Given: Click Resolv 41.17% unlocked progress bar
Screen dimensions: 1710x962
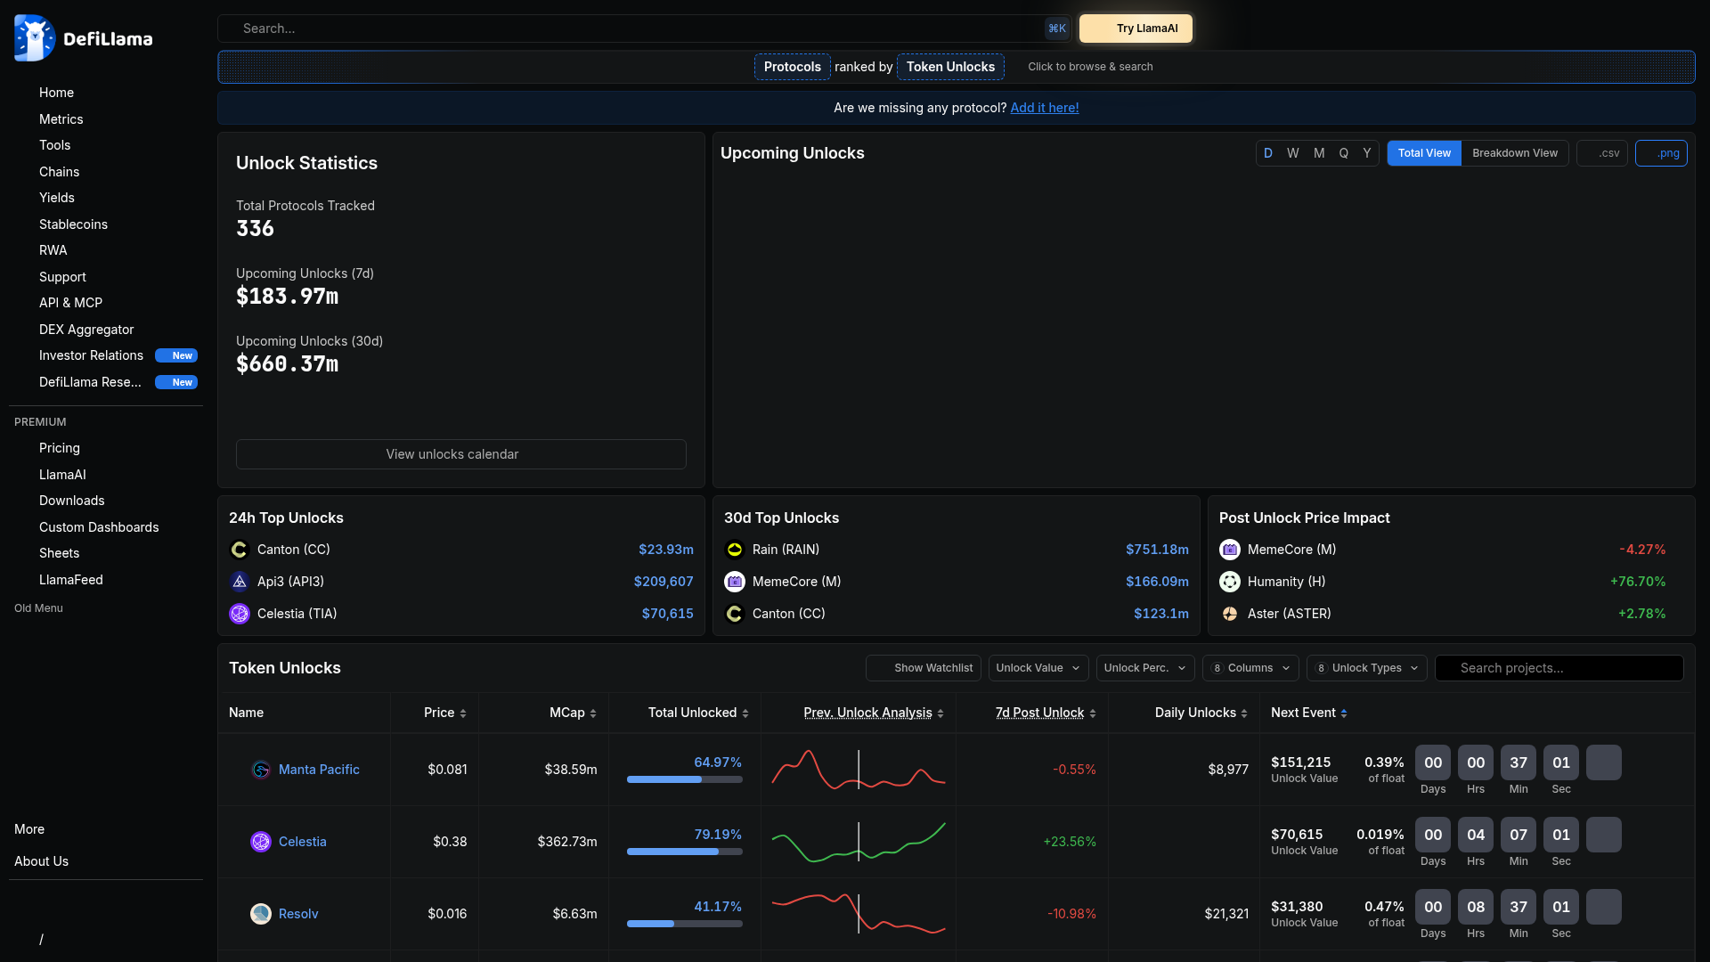Looking at the screenshot, I should (684, 924).
